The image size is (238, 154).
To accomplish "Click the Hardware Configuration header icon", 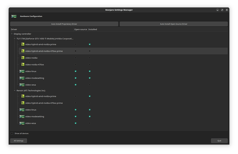I will click(14, 16).
